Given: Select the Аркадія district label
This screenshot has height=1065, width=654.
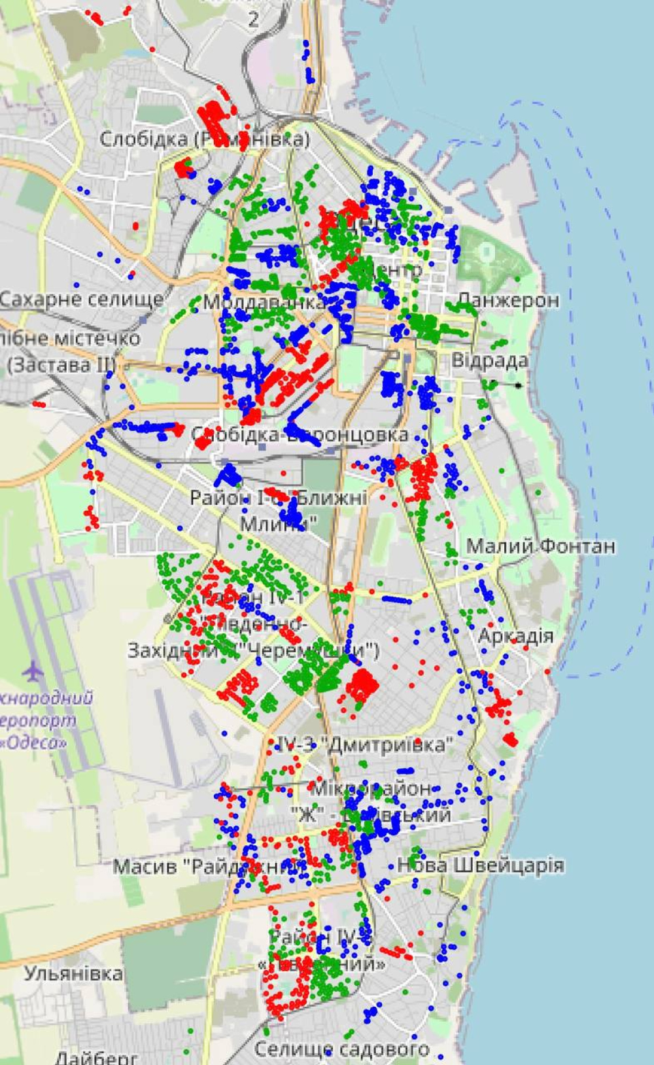Looking at the screenshot, I should (515, 636).
